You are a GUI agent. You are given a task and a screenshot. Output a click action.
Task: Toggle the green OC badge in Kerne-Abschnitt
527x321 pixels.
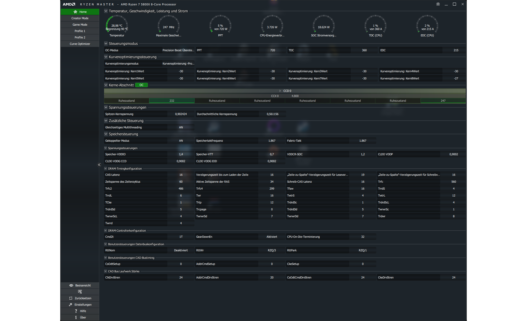pyautogui.click(x=141, y=85)
